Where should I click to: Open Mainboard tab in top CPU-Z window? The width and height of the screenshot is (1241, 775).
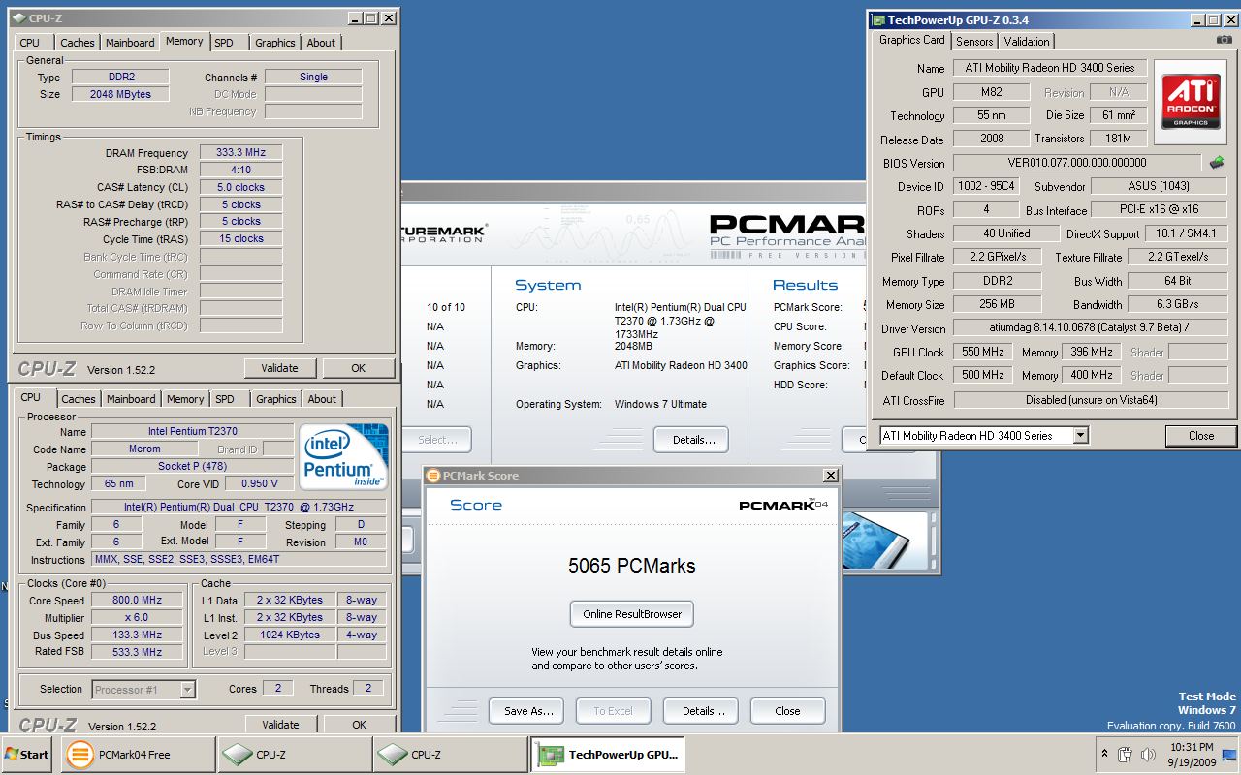pos(130,43)
